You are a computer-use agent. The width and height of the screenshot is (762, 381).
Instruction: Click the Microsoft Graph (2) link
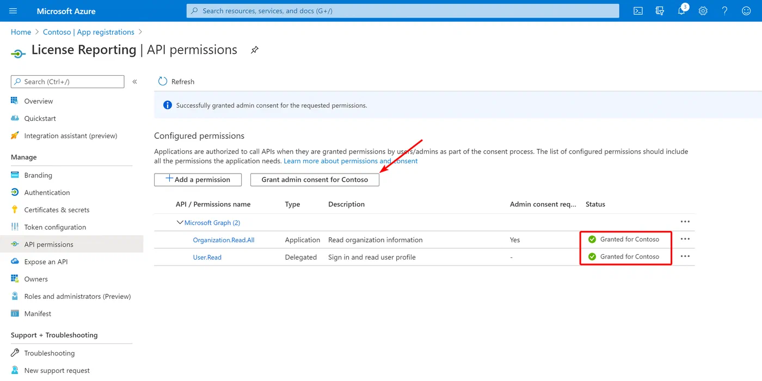[212, 223]
